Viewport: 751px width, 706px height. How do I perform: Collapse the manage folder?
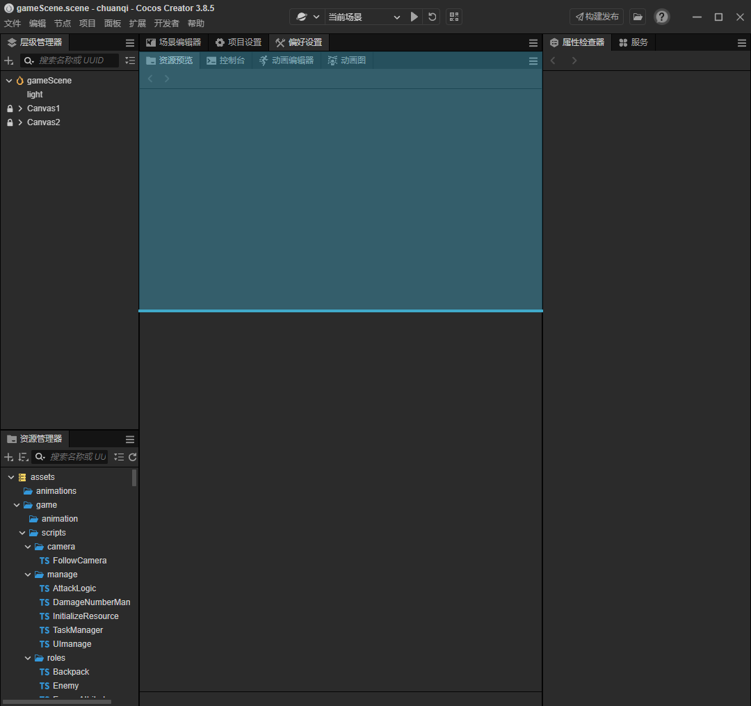coord(28,575)
